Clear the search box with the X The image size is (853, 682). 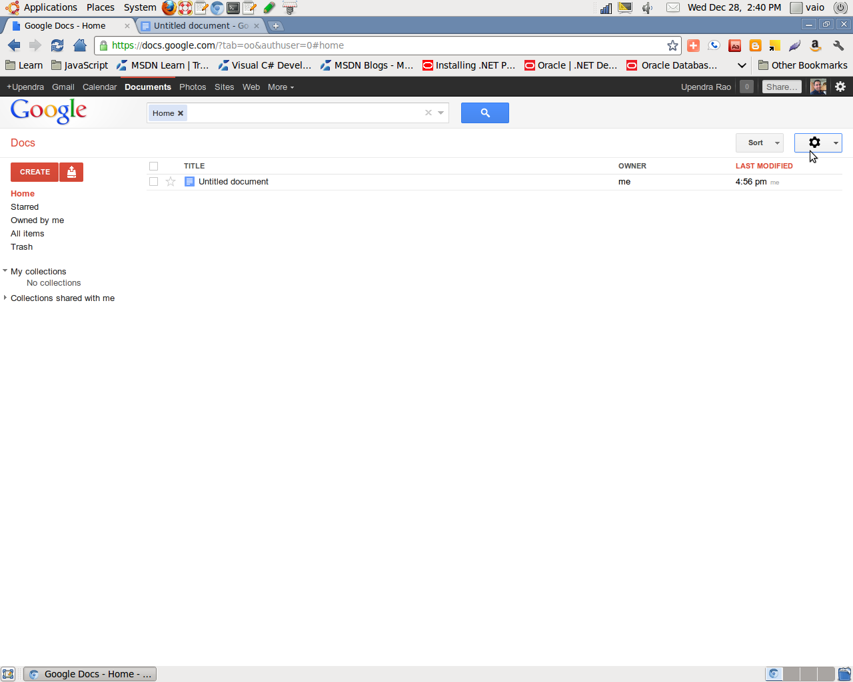coord(428,113)
